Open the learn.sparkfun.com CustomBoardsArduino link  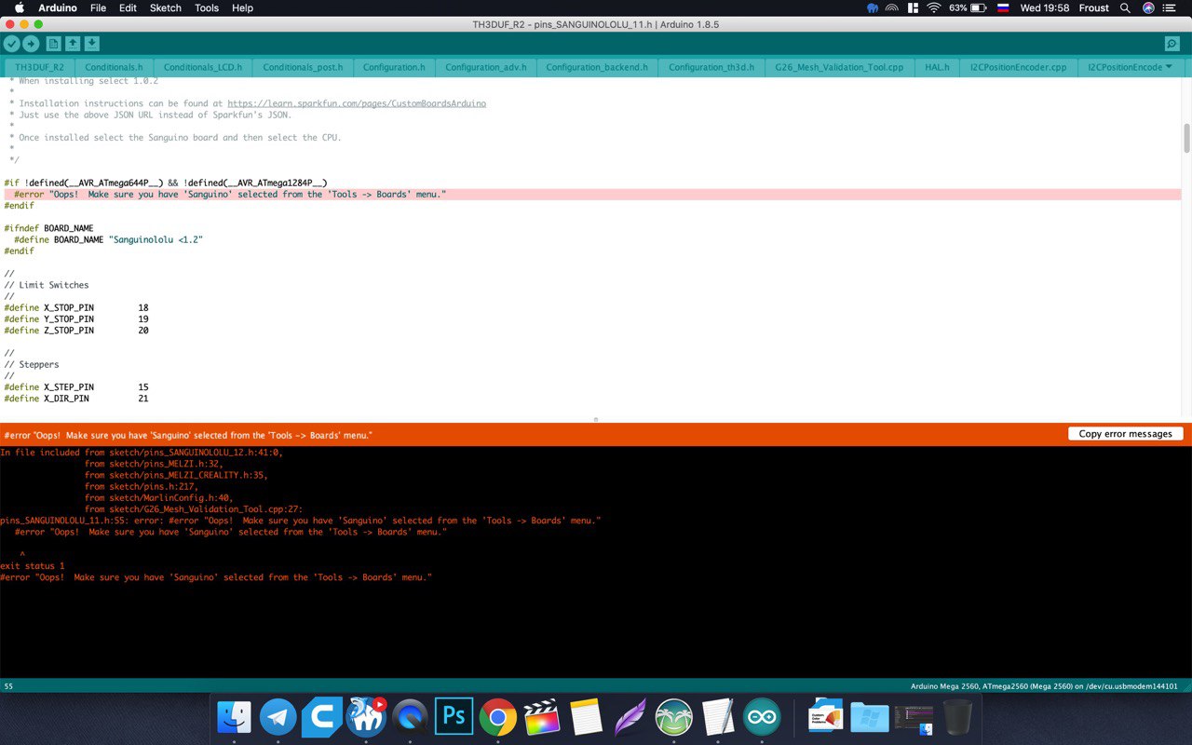[x=357, y=103]
